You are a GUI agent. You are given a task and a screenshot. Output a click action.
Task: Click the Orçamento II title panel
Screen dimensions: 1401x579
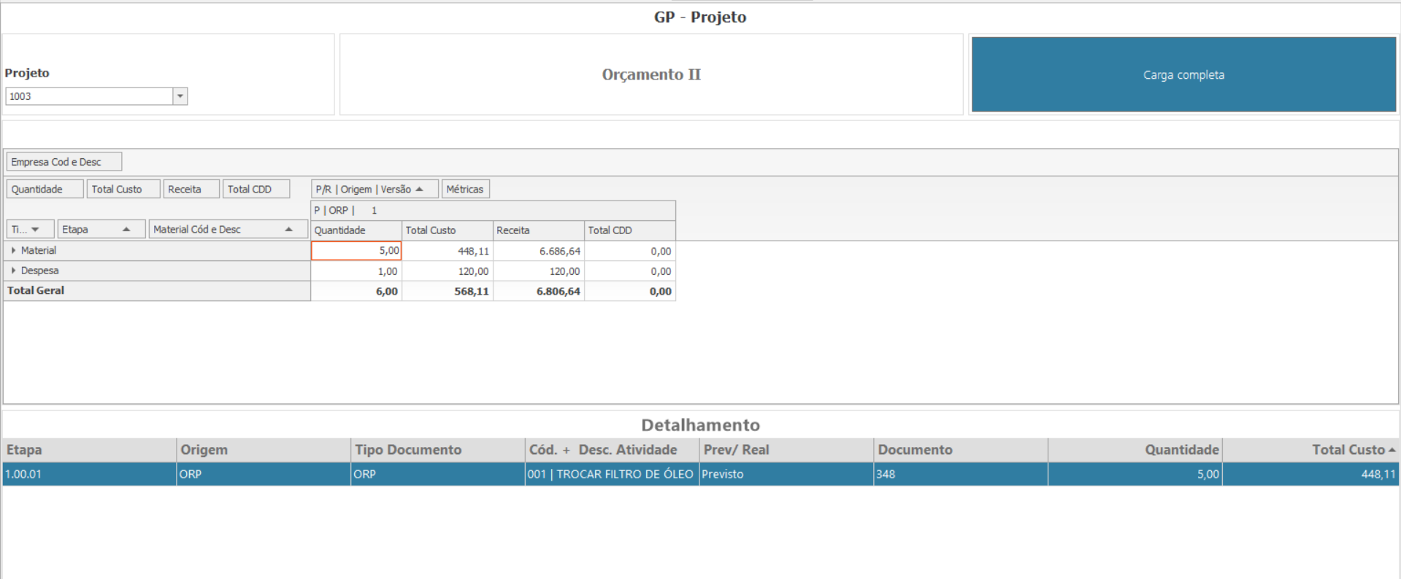(x=651, y=74)
